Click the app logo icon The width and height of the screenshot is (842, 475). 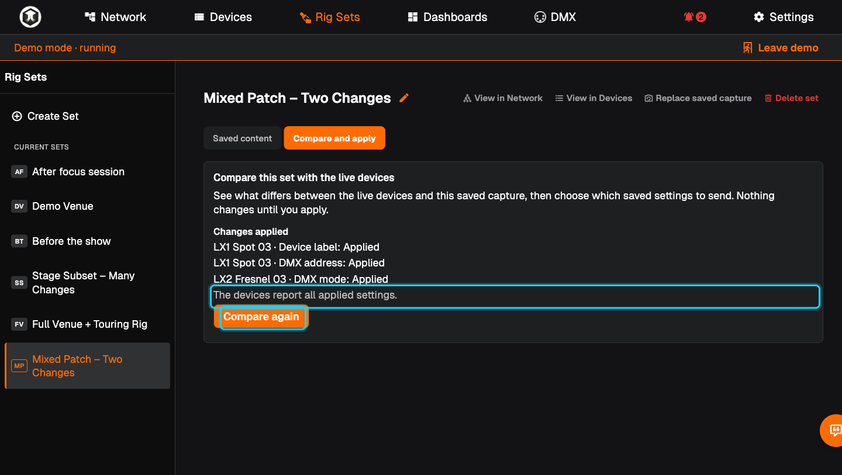pyautogui.click(x=30, y=17)
